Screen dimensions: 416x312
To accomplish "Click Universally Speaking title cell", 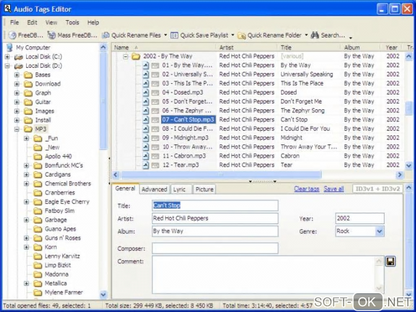I will point(307,74).
